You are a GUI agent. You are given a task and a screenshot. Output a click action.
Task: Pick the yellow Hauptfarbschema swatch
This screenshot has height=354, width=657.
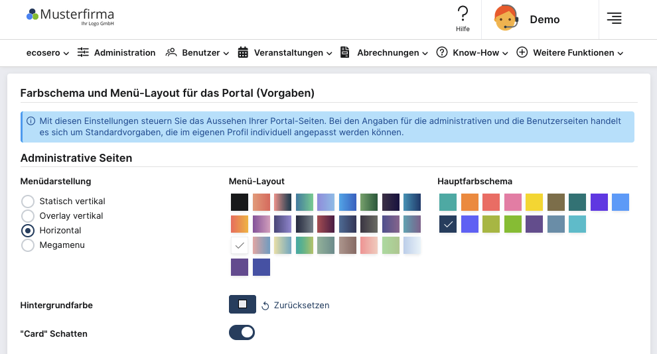click(x=534, y=202)
